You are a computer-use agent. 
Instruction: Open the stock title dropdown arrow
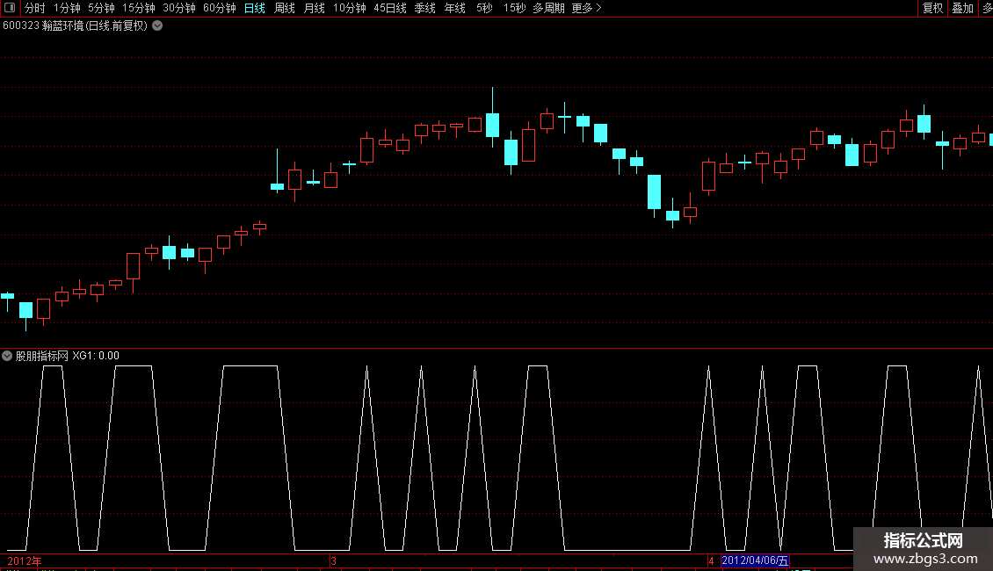[x=157, y=26]
